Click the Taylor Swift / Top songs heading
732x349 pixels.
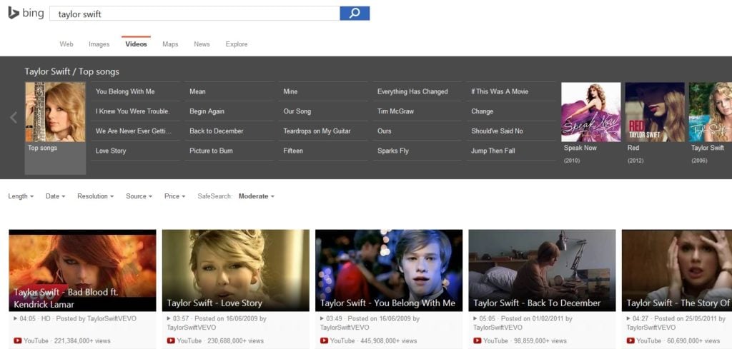(72, 72)
